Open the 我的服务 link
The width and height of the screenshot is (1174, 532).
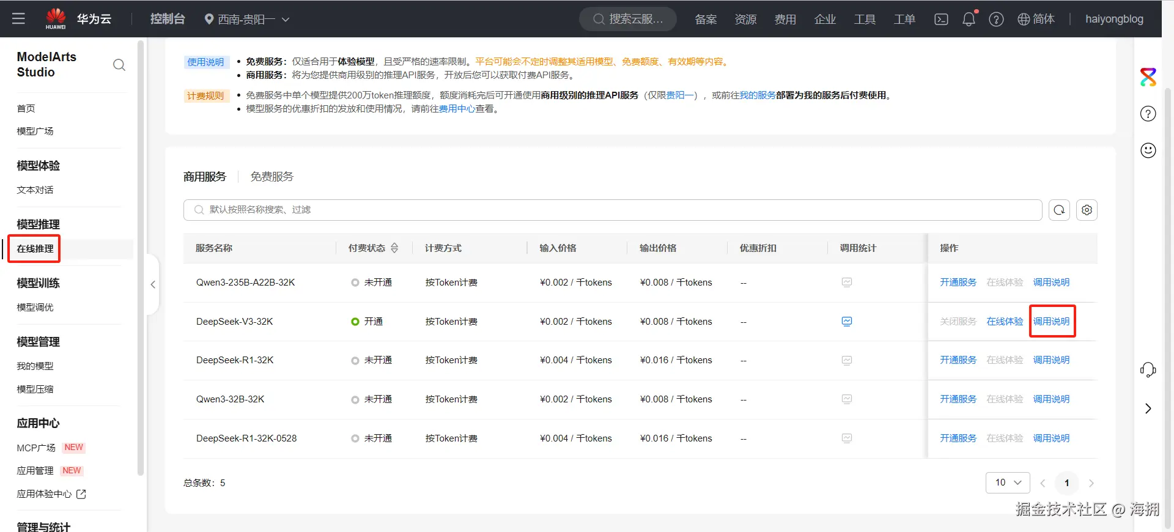pyautogui.click(x=758, y=95)
